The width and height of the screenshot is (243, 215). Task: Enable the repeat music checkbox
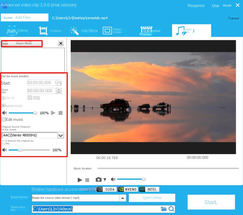pos(4,106)
